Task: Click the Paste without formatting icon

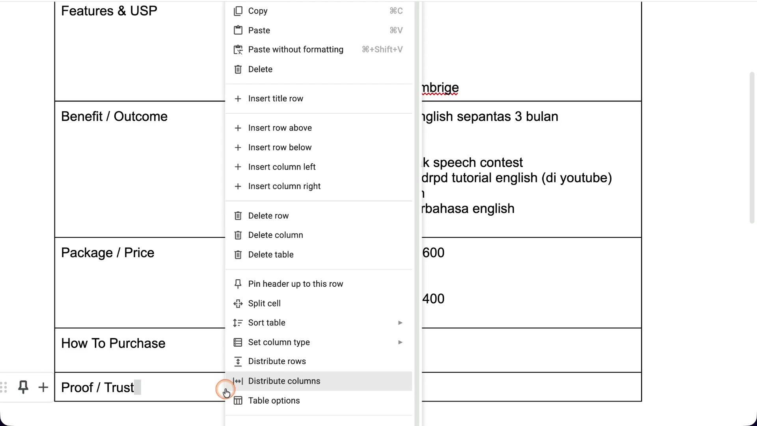Action: point(238,50)
